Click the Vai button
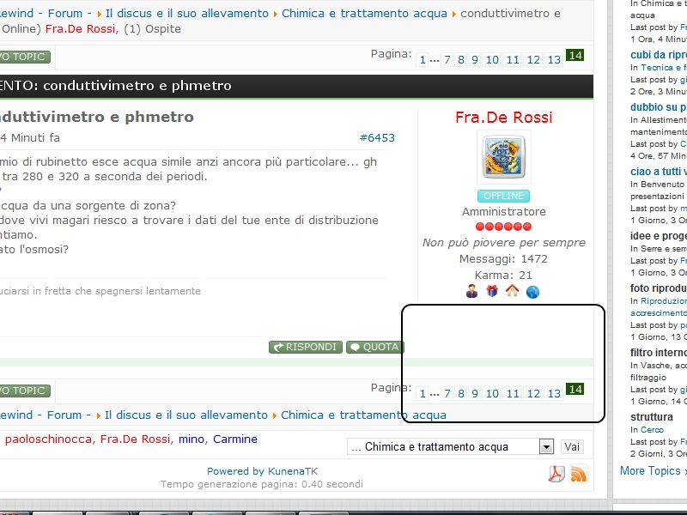The width and height of the screenshot is (687, 515). pyautogui.click(x=572, y=446)
